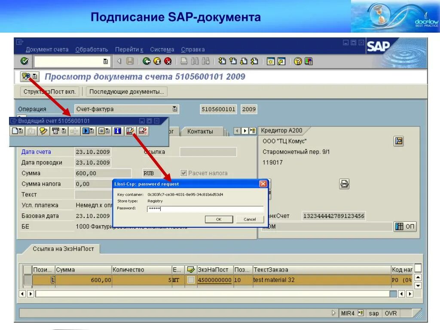Click the Services for object icon

pyautogui.click(x=26, y=76)
